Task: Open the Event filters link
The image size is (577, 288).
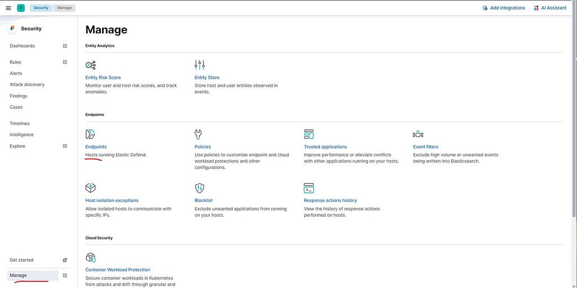Action: coord(426,147)
